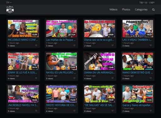
Task: Like the NAYELI ES UN PELIGRO heart
Action: 74,78
